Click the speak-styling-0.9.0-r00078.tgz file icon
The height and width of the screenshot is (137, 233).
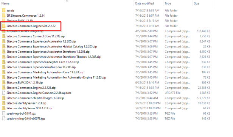(4, 118)
